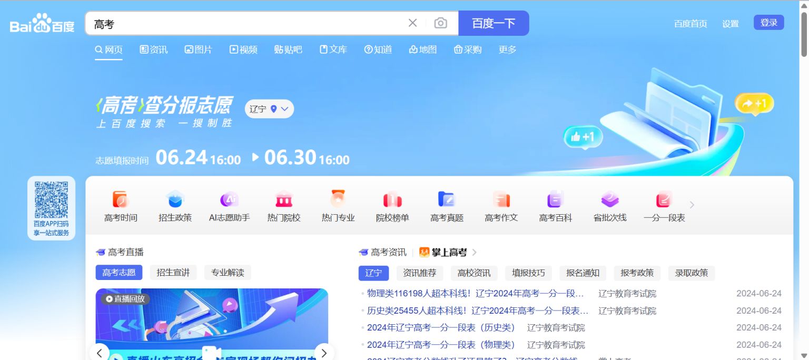809x360 pixels.
Task: Click the 高考作文 icon
Action: pos(501,206)
